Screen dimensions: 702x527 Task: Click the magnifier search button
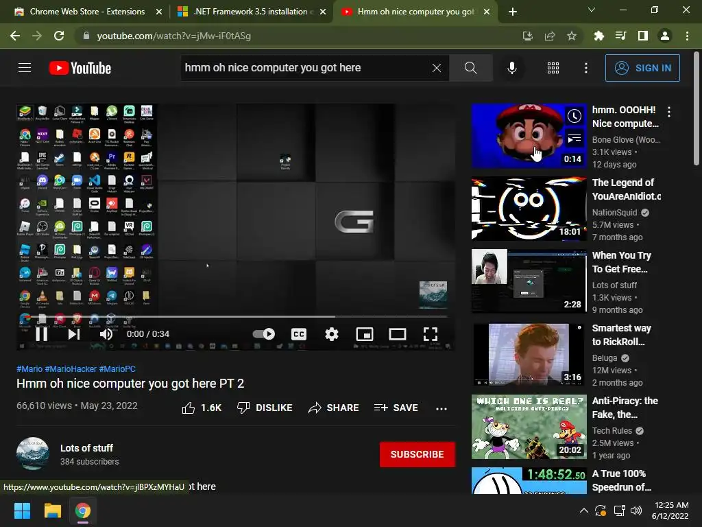(x=470, y=68)
